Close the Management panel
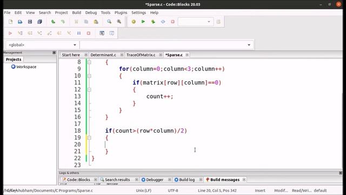Viewport: 346px width, 195px height. coord(54,53)
